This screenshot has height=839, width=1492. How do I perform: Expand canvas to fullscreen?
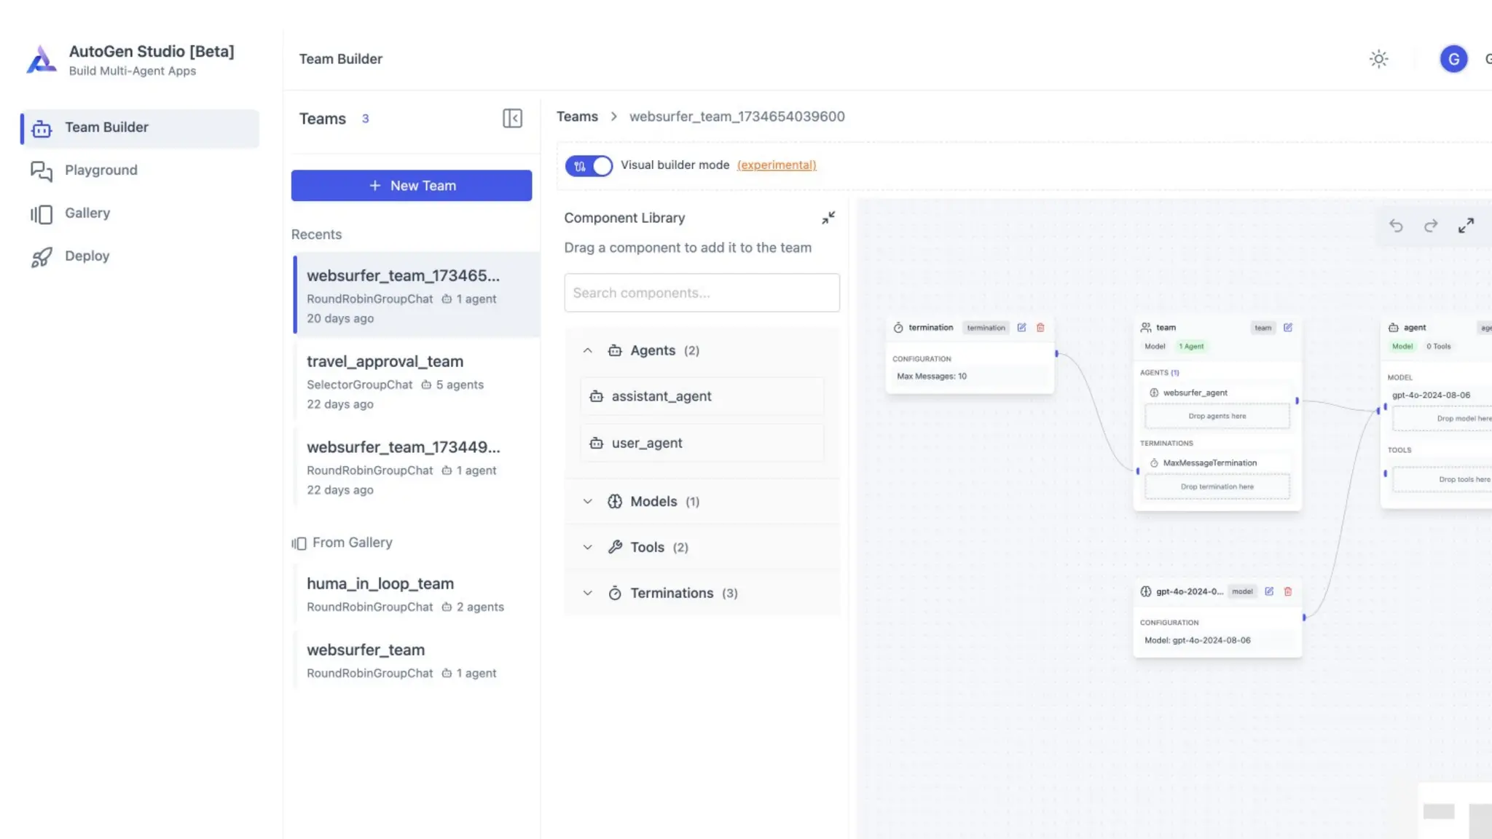click(x=1466, y=226)
